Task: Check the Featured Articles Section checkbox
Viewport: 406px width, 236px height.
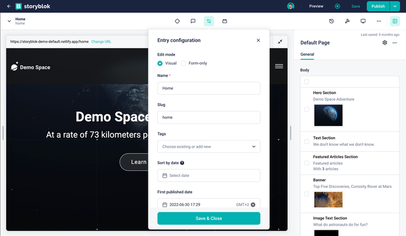Action: (306, 163)
